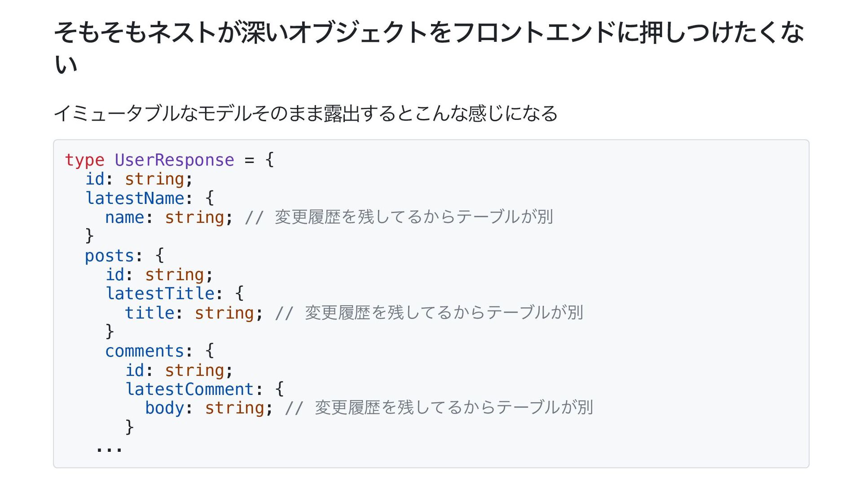Click the closing brace below the body line

pos(129,427)
